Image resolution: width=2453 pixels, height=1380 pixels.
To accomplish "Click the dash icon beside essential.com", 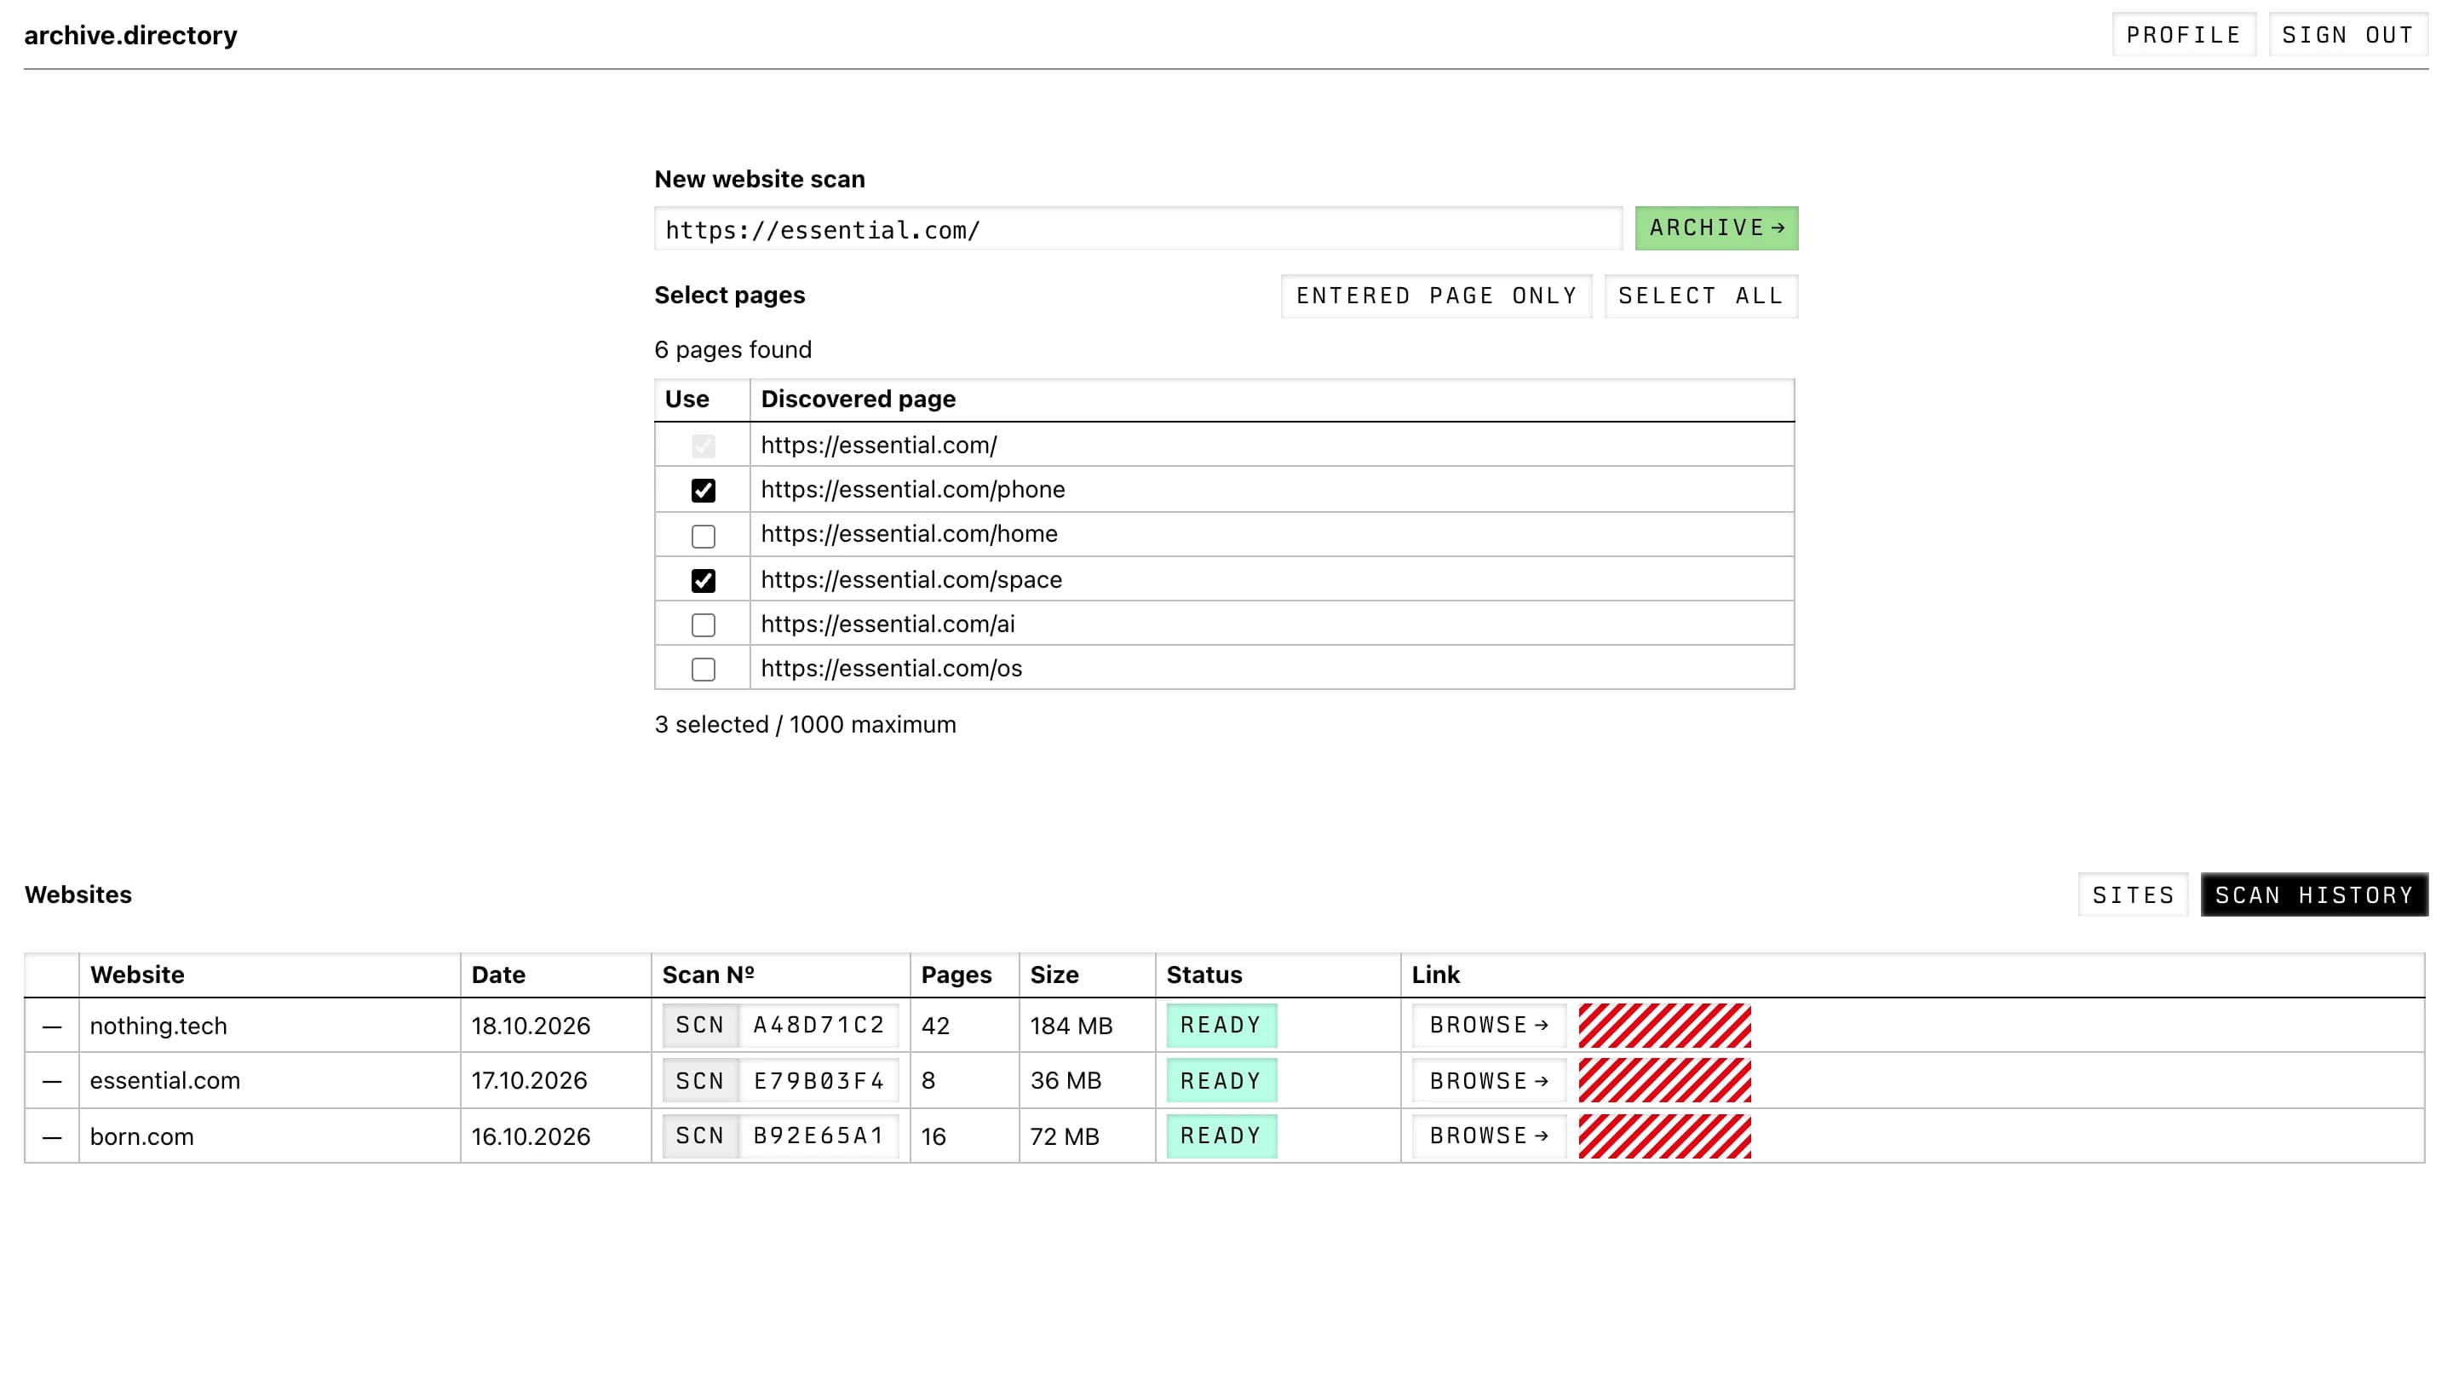I will (x=52, y=1081).
